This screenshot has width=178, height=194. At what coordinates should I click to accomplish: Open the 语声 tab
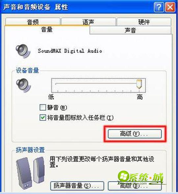click(88, 22)
